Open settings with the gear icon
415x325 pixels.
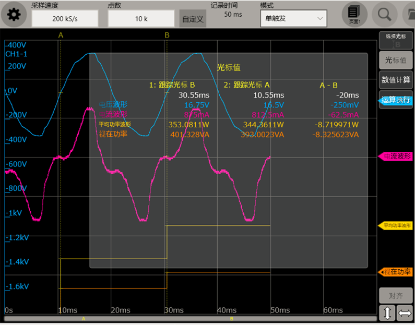(13, 15)
